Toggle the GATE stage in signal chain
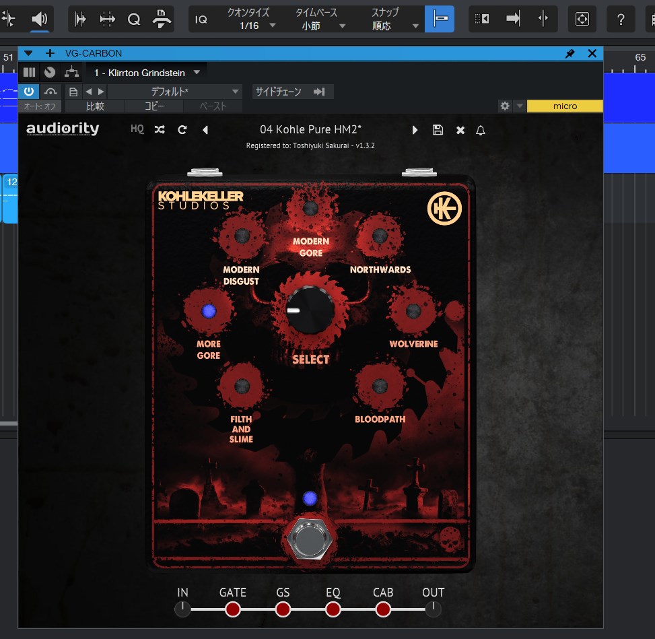This screenshot has width=655, height=639. click(233, 609)
